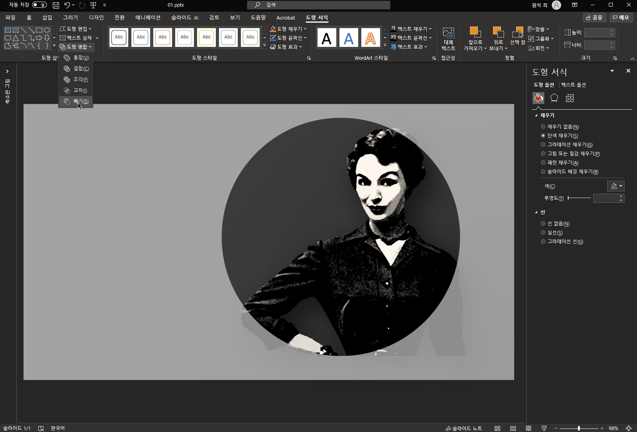Click the save icon in title bar

coord(56,5)
